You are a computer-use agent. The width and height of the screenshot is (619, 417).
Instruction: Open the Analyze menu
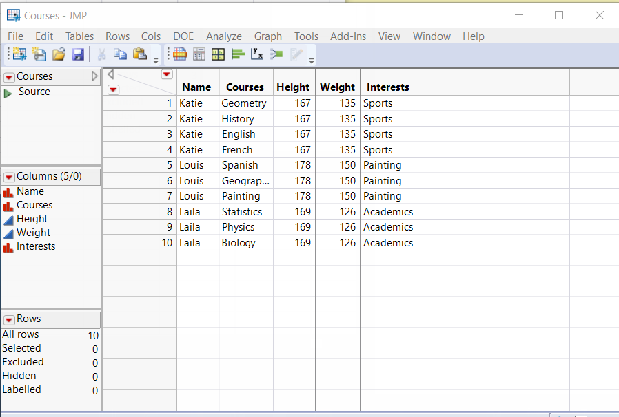(223, 36)
